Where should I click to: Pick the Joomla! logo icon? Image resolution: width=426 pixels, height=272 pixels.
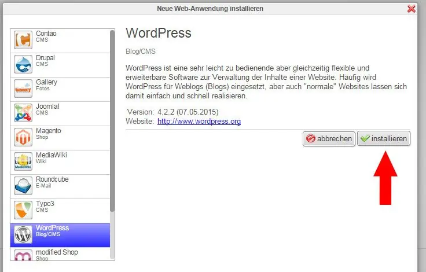(x=23, y=113)
